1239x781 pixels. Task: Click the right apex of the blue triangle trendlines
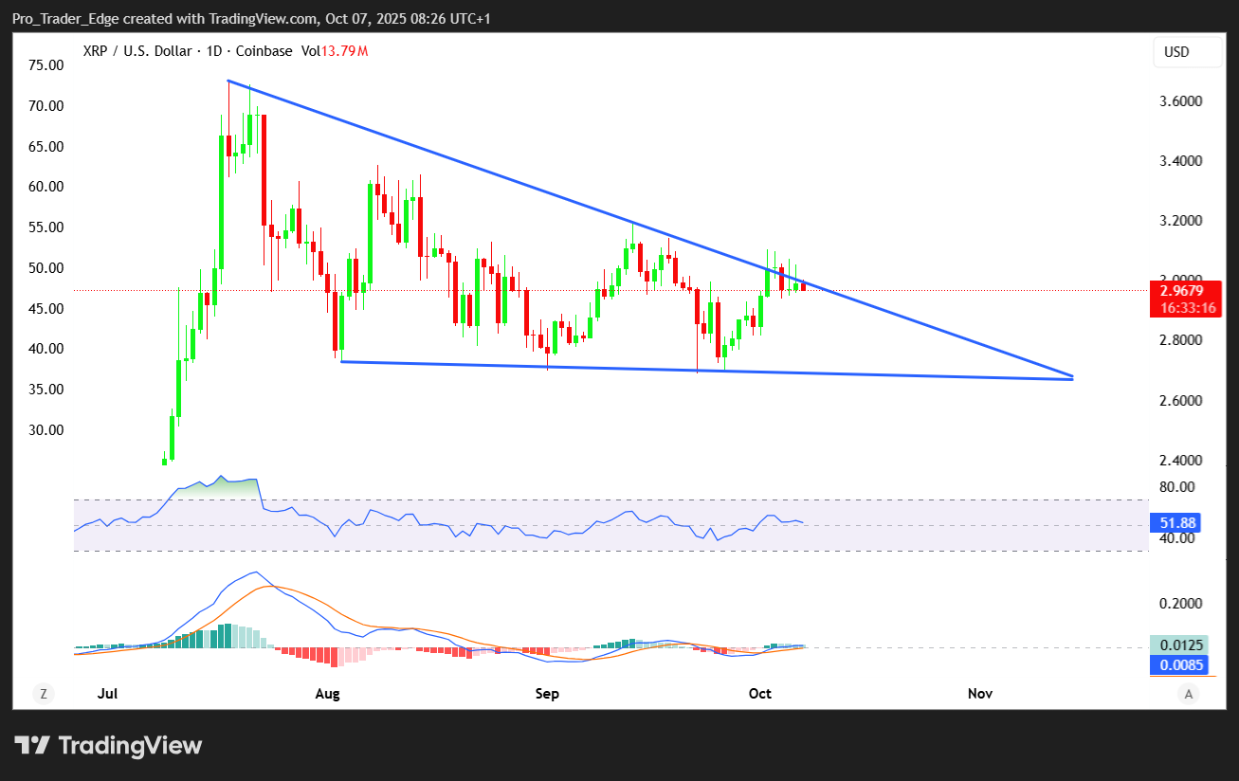click(1072, 377)
